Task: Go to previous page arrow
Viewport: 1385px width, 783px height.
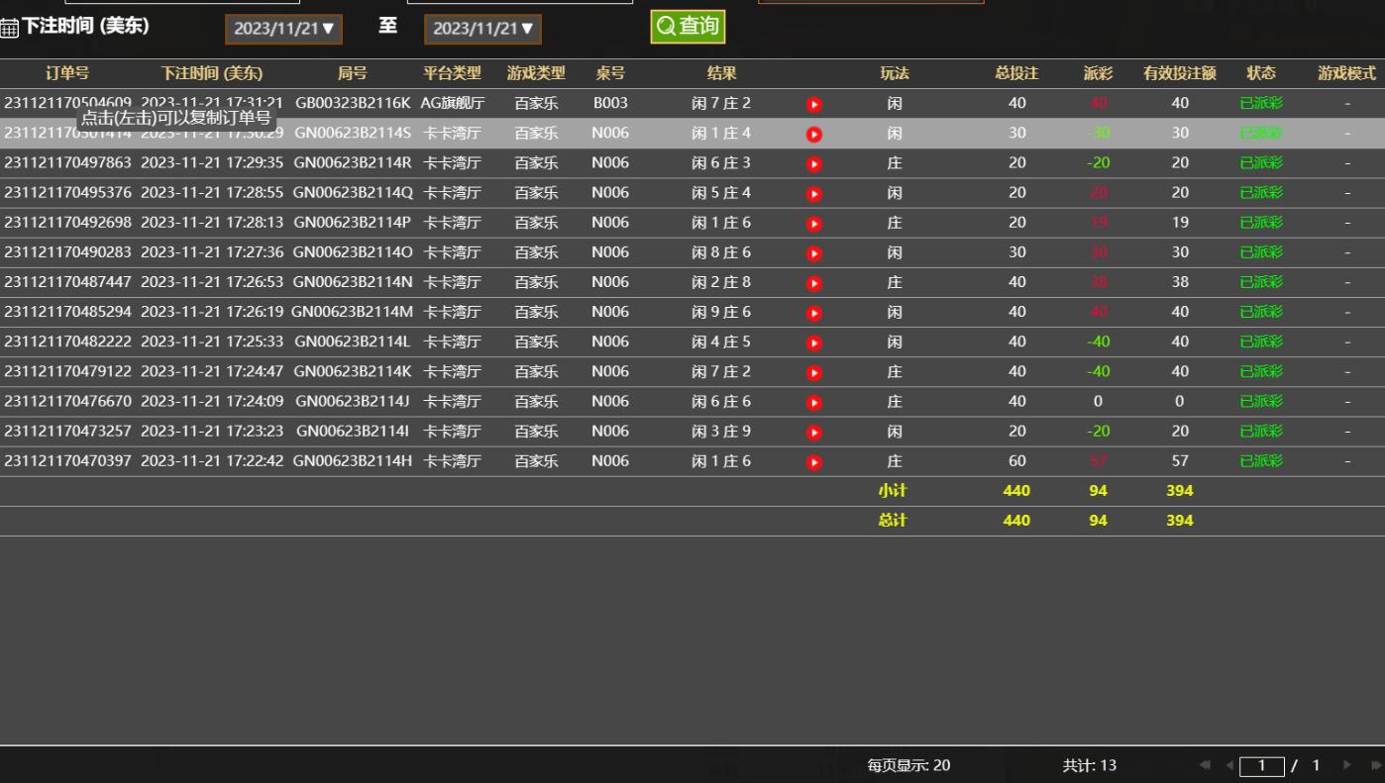Action: pos(1229,765)
